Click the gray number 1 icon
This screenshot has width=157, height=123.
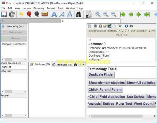pos(100,26)
